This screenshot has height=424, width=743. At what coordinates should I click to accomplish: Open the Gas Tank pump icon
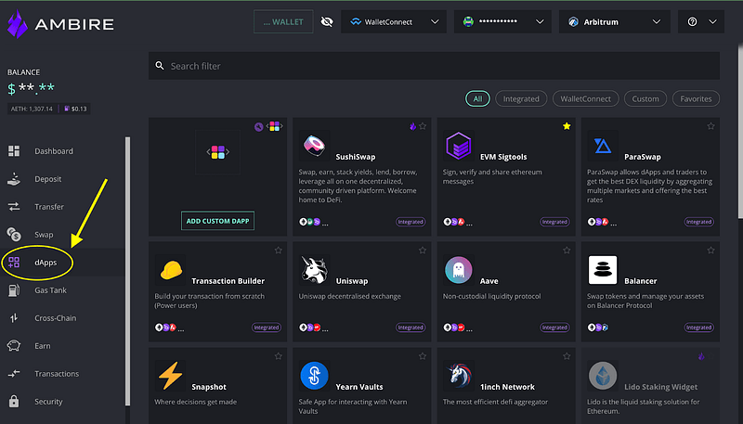point(14,290)
